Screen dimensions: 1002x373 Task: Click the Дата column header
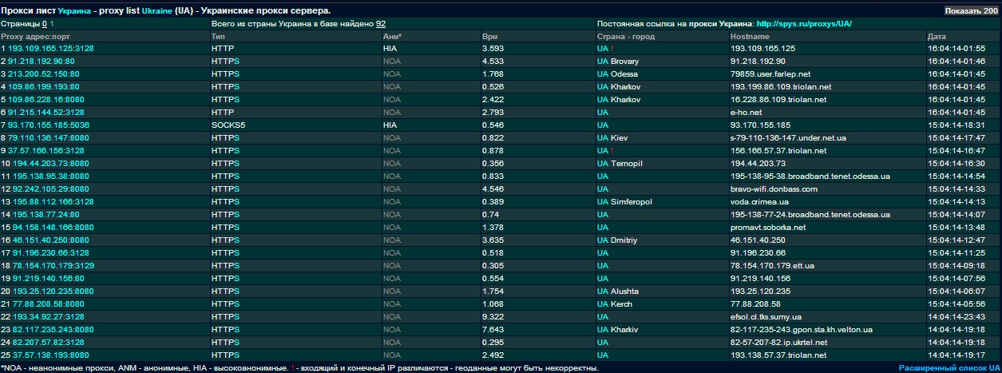(x=937, y=37)
